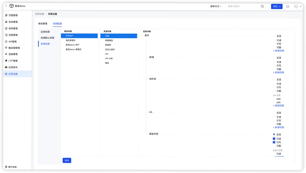Open the 资源默认权限 section
Viewport: 306px width, 173px height.
47,38
